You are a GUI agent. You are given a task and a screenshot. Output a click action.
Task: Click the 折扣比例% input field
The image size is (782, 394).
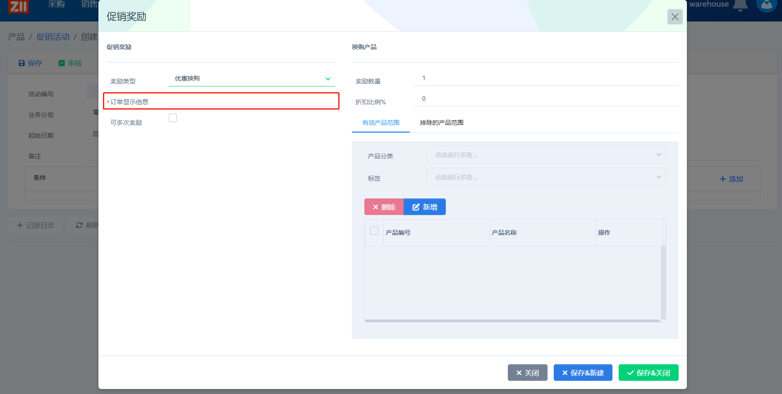[x=546, y=99]
